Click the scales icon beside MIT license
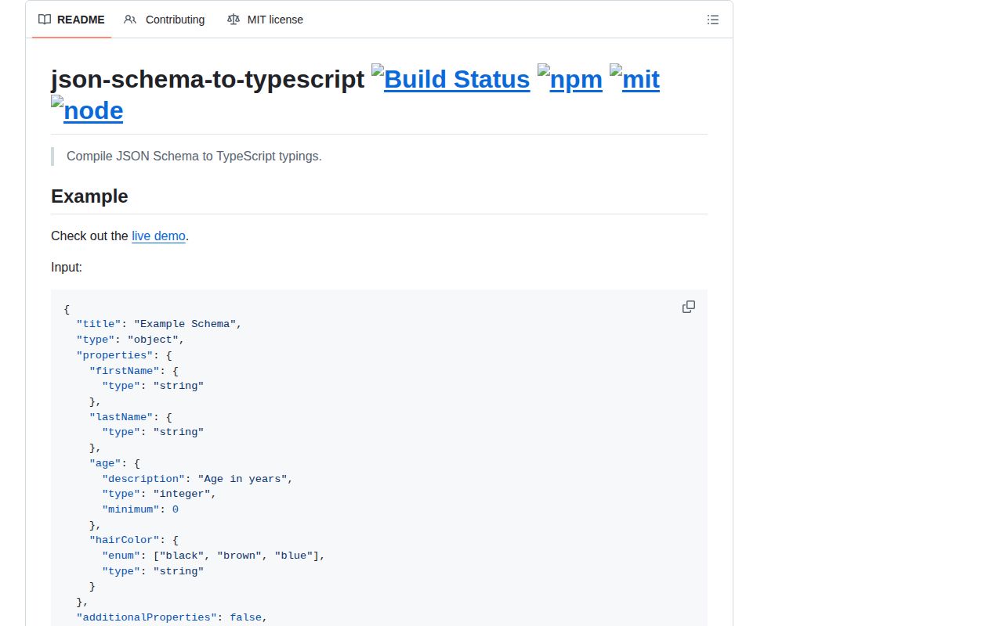 (233, 20)
